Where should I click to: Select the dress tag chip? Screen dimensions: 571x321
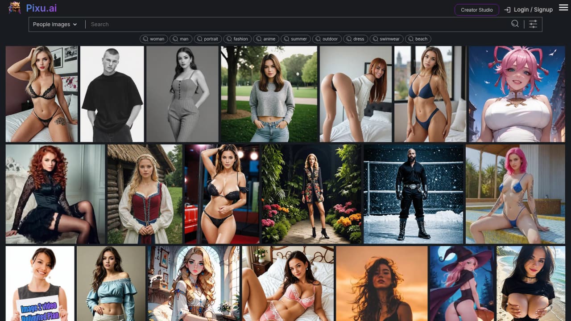click(356, 39)
